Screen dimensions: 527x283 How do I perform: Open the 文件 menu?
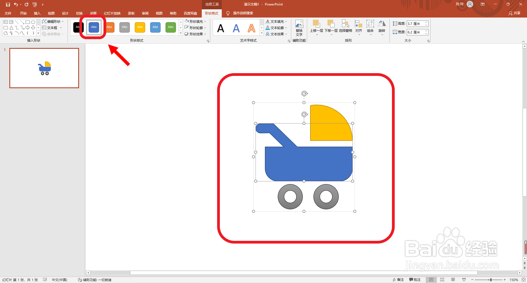pyautogui.click(x=8, y=13)
